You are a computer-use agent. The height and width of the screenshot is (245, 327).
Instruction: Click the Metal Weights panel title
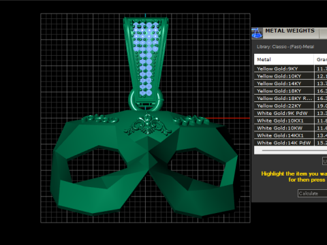(290, 31)
